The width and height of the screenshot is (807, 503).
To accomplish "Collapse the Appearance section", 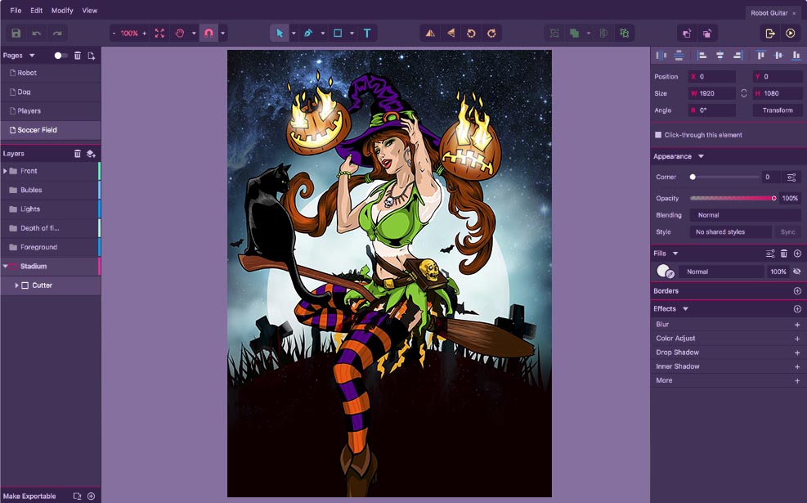I will coord(701,156).
